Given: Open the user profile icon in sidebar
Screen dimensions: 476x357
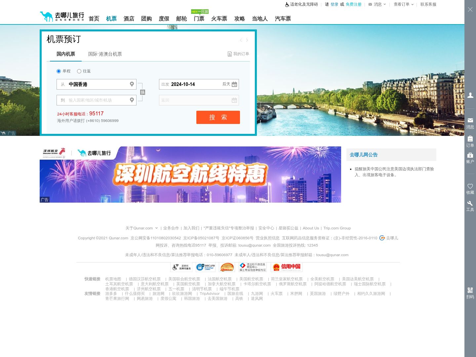Looking at the screenshot, I should point(470,95).
